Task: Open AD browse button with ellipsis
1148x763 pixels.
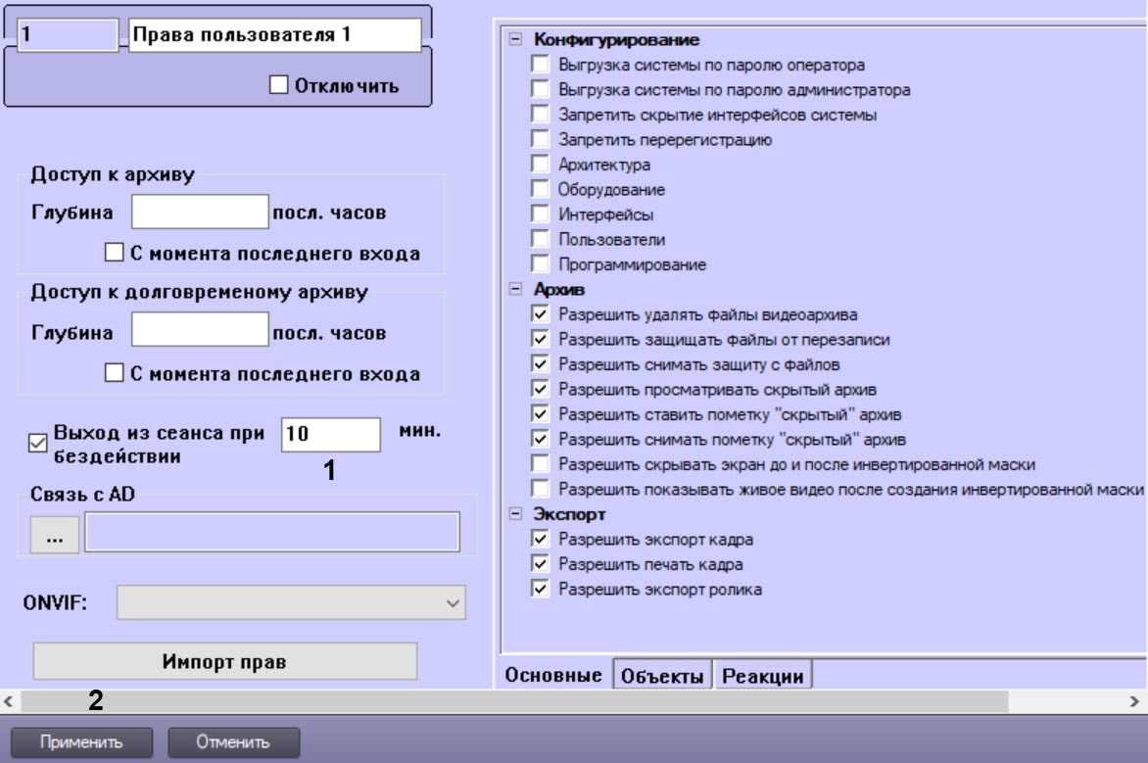Action: click(58, 532)
